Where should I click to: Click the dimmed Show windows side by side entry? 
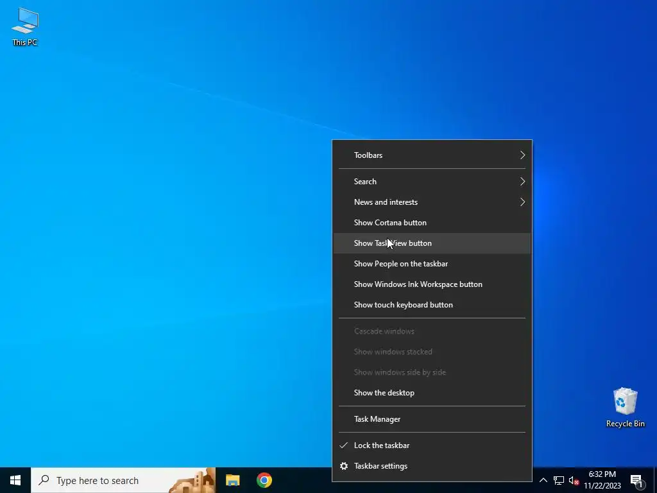click(x=432, y=372)
